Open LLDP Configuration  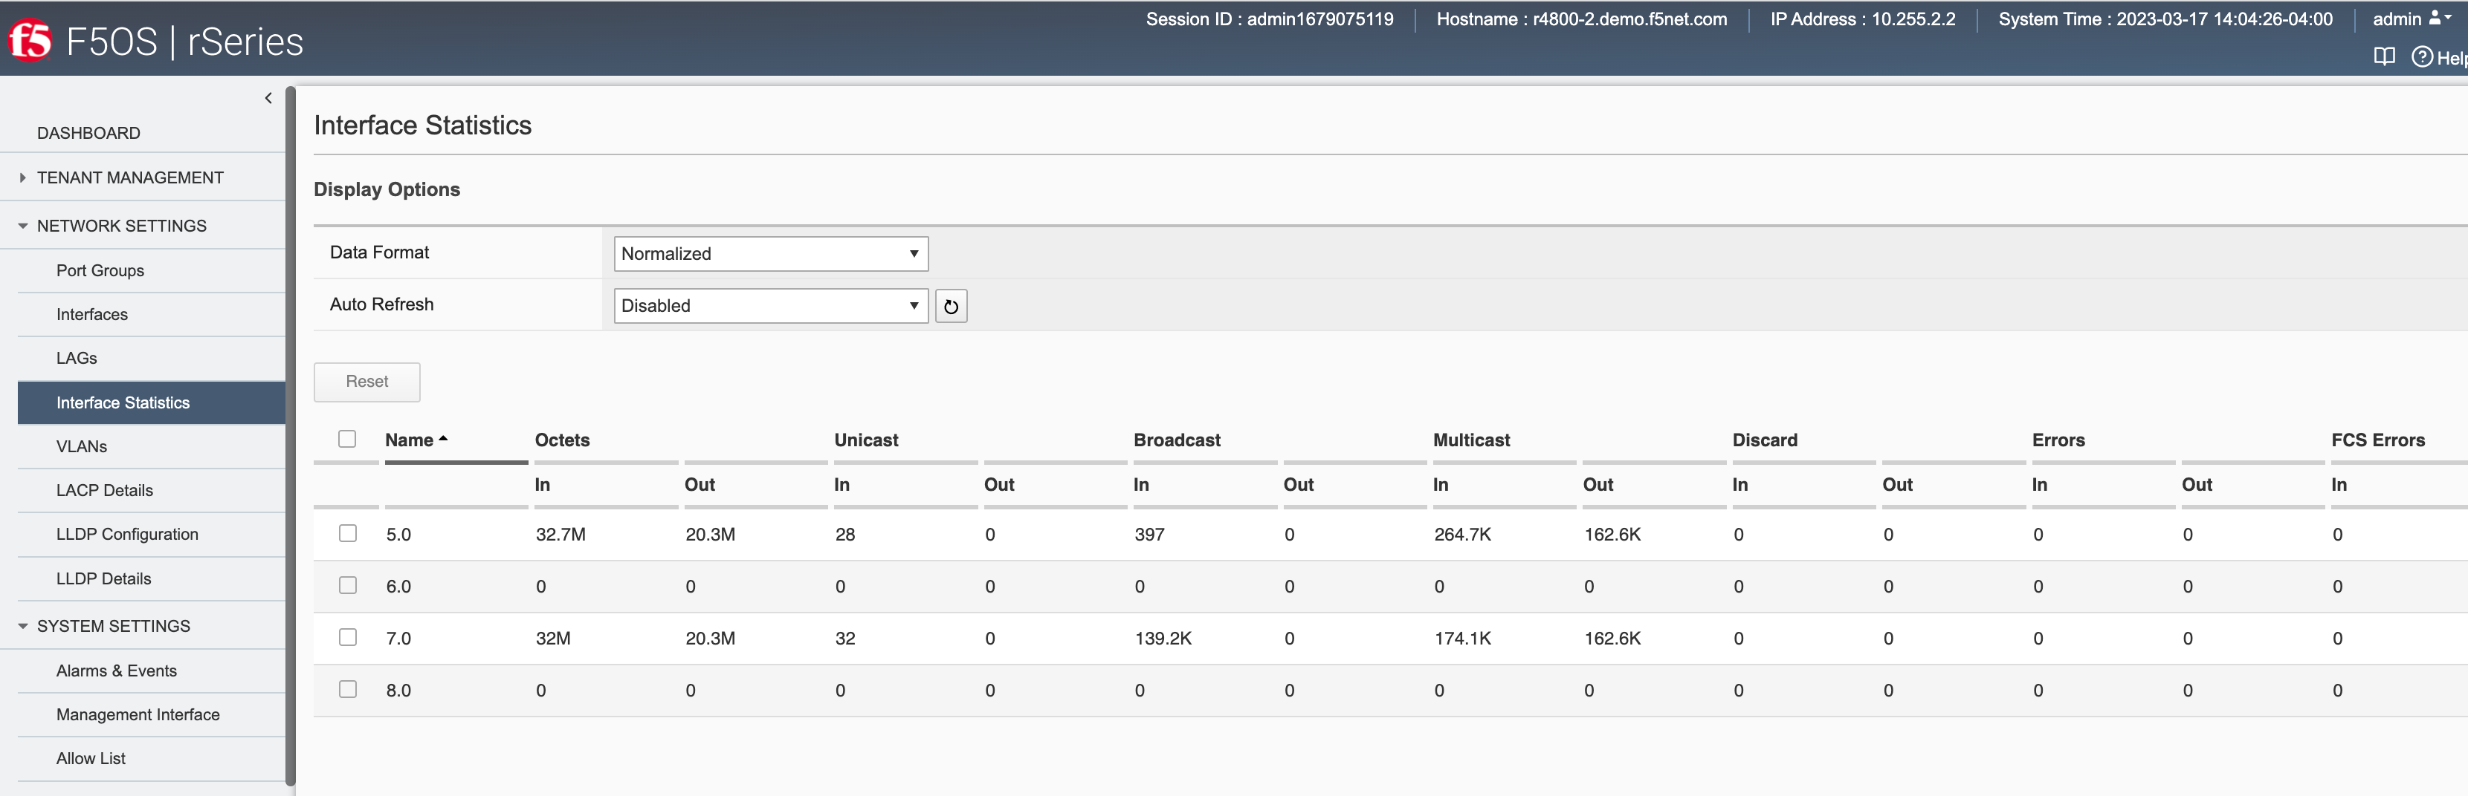(127, 535)
